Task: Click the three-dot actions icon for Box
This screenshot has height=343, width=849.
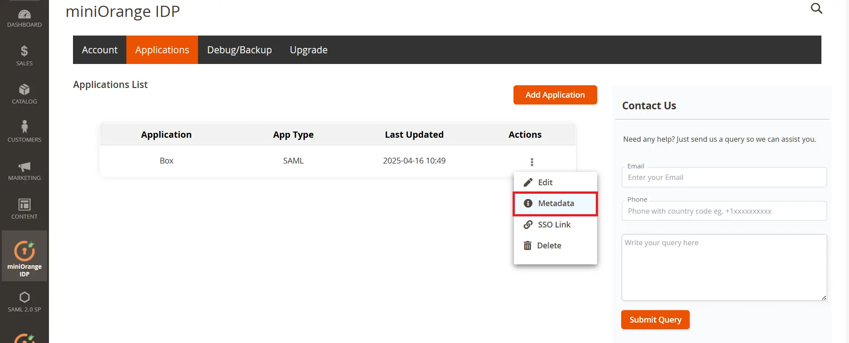Action: [x=532, y=162]
